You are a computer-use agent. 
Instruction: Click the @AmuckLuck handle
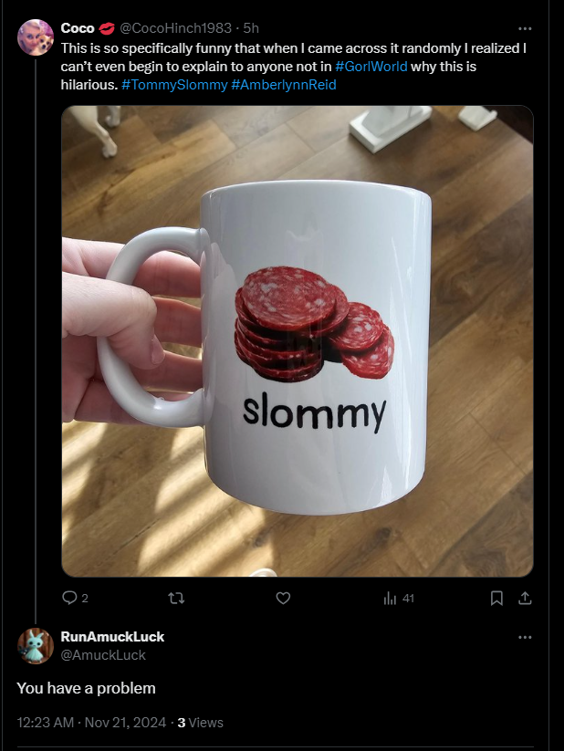click(103, 655)
